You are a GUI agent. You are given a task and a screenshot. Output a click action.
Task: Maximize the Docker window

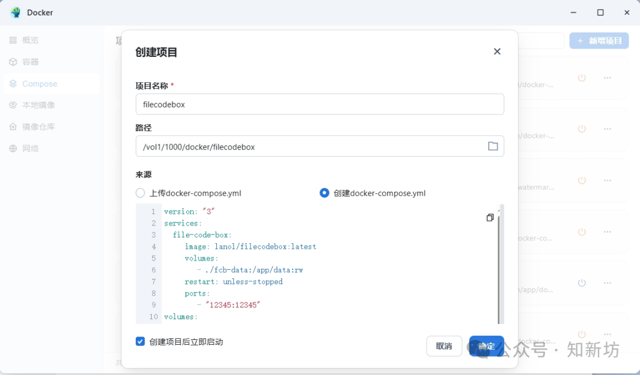click(x=600, y=12)
